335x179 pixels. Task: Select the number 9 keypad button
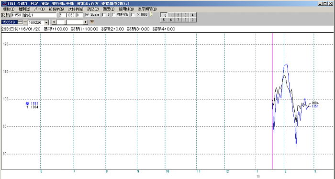click(x=192, y=20)
